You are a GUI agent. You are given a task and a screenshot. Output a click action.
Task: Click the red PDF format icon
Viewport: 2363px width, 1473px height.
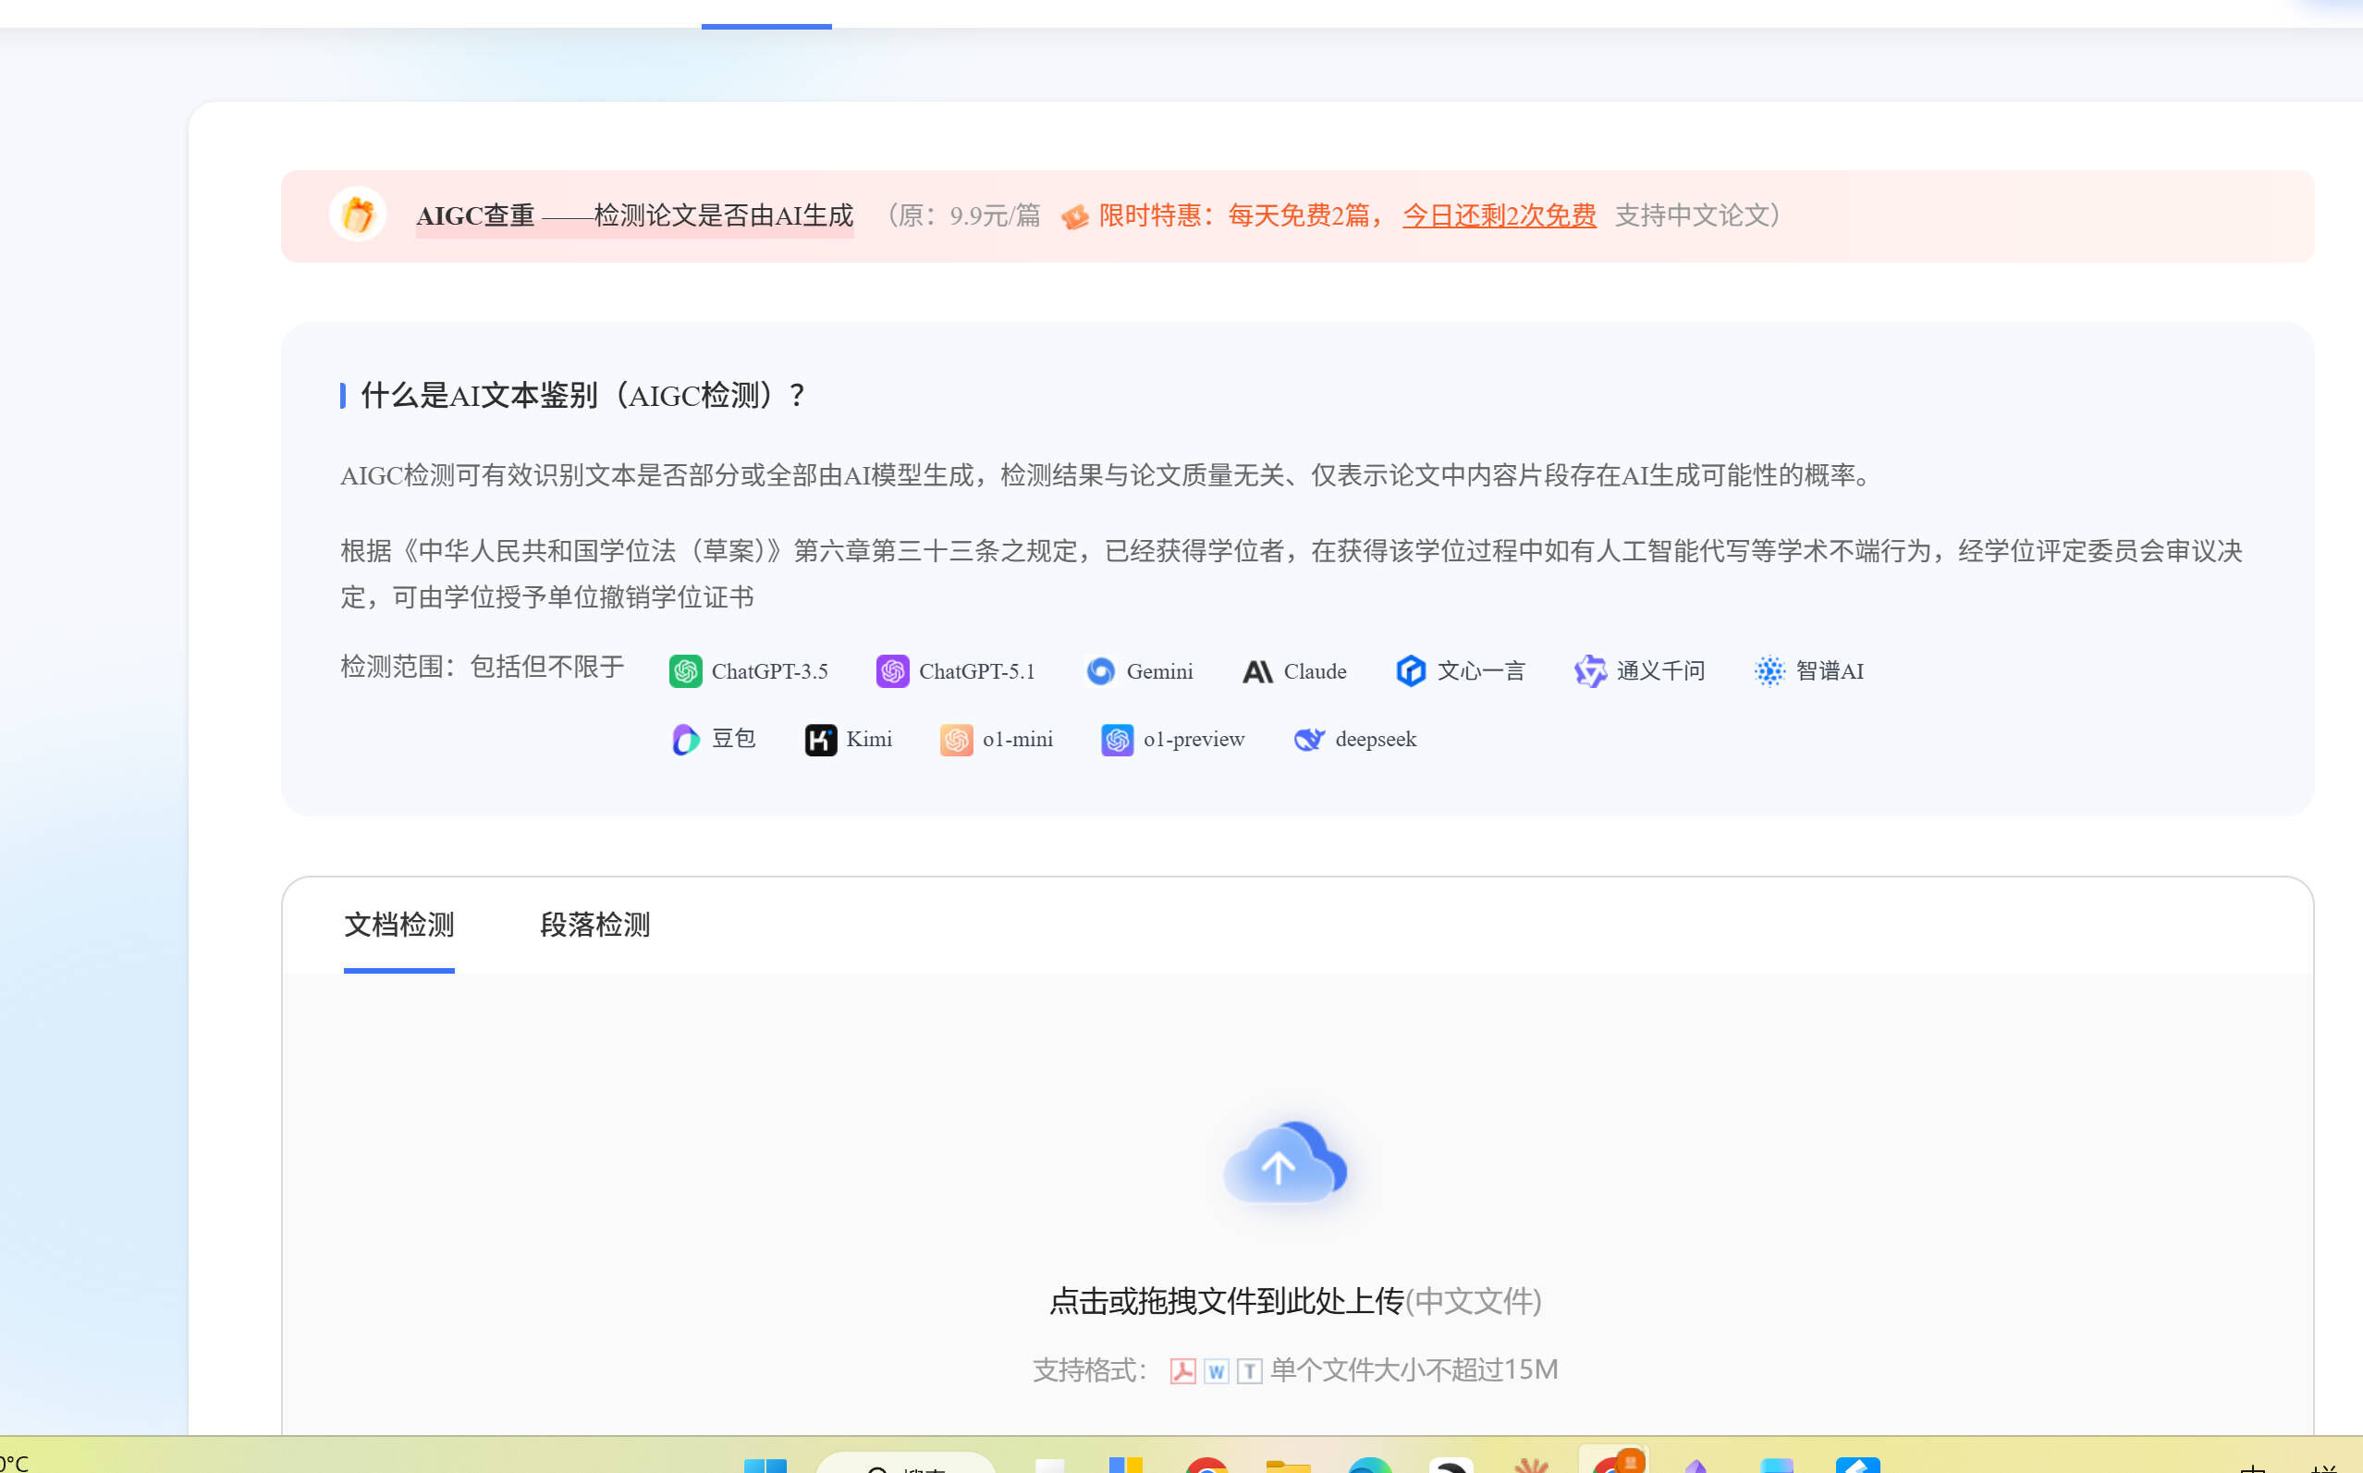click(x=1182, y=1370)
